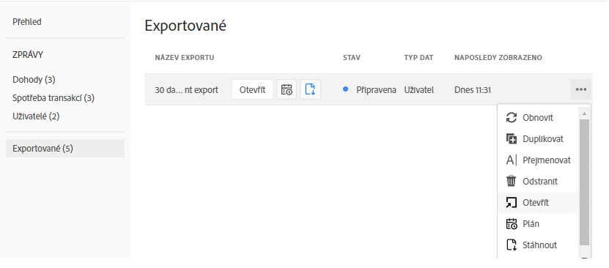Click the 'ZPRÁVY' section label in sidebar
This screenshot has height=268, width=609.
(28, 55)
